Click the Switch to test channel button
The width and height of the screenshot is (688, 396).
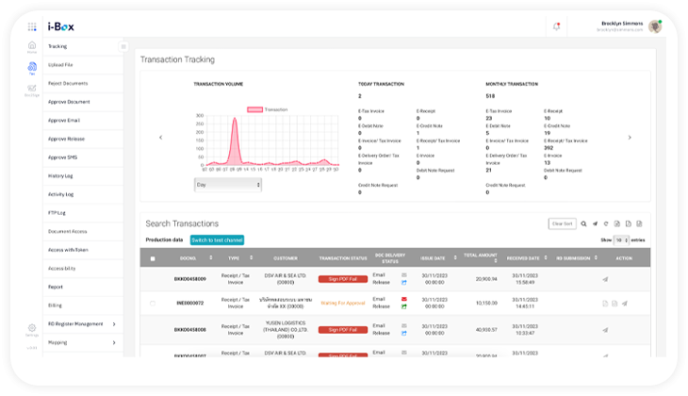coord(217,240)
